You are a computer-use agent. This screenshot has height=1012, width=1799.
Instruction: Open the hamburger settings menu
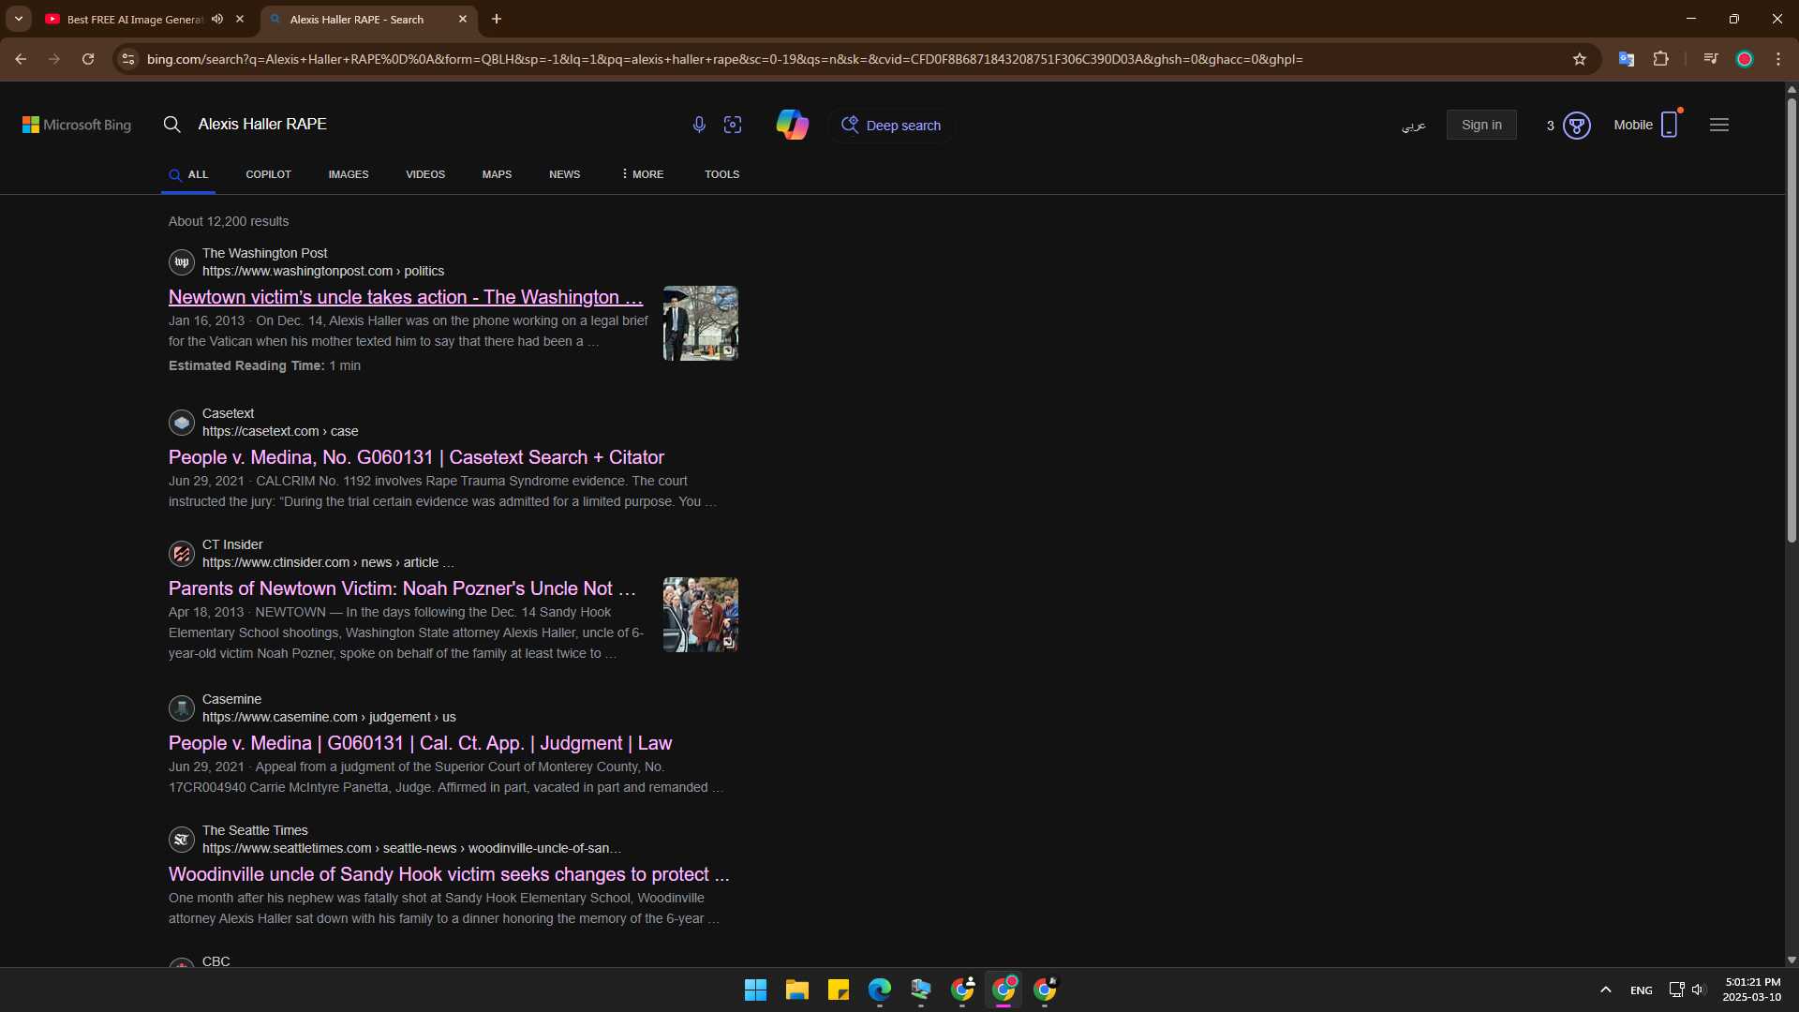[1719, 125]
